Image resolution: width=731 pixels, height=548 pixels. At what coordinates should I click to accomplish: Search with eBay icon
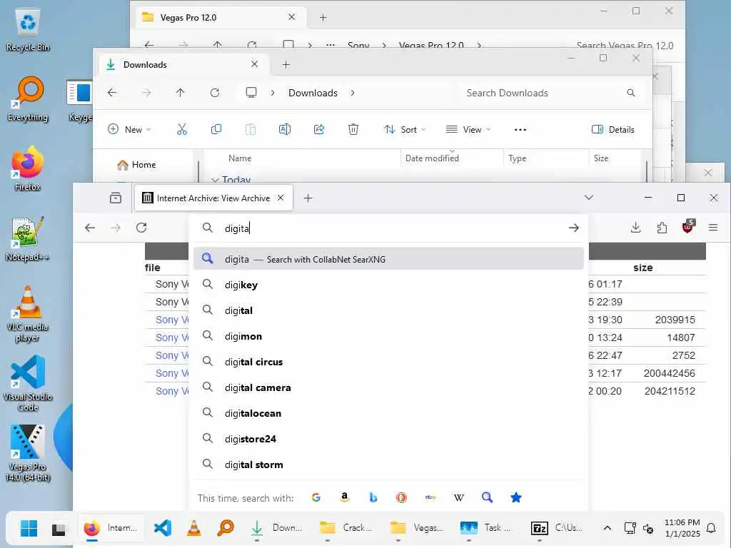coord(430,497)
